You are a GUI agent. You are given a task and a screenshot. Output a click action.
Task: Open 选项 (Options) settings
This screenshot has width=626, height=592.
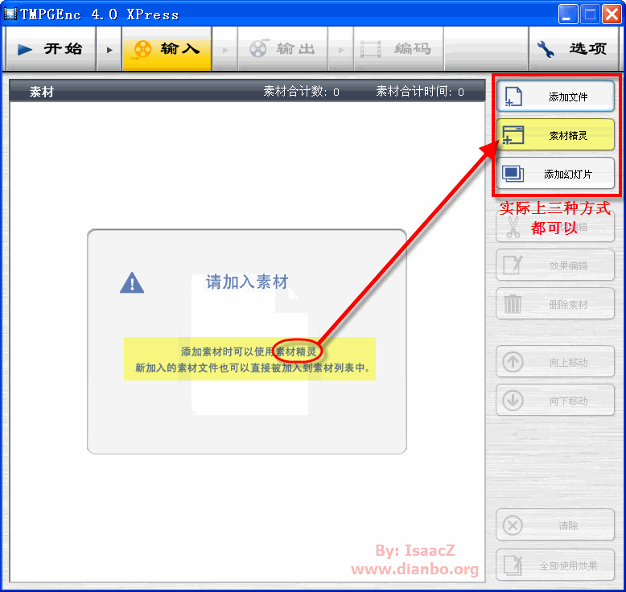tap(574, 49)
